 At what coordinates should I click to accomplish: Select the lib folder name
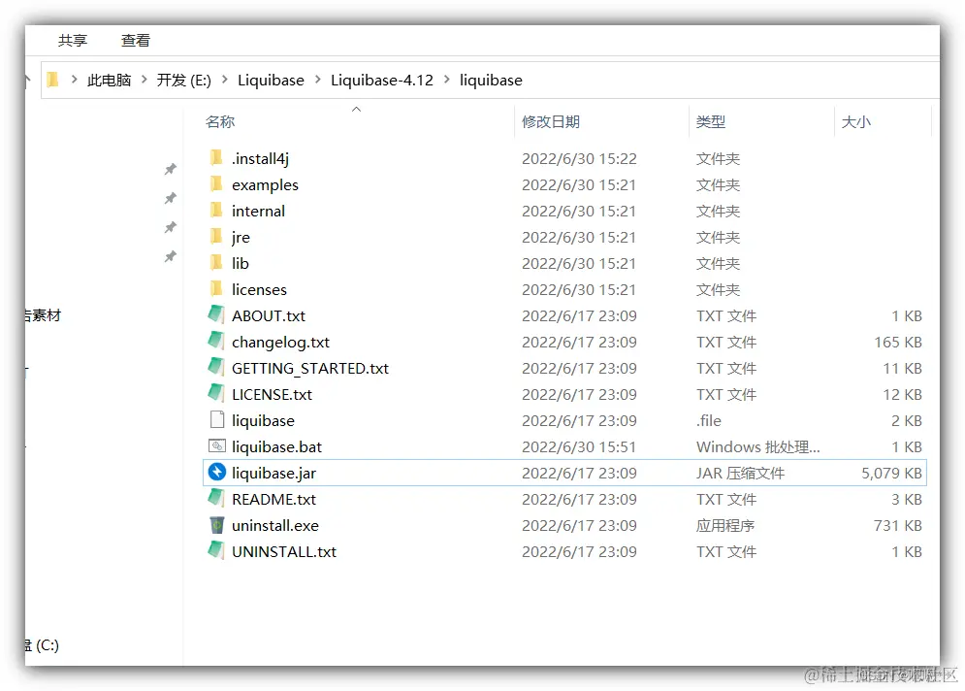[240, 264]
